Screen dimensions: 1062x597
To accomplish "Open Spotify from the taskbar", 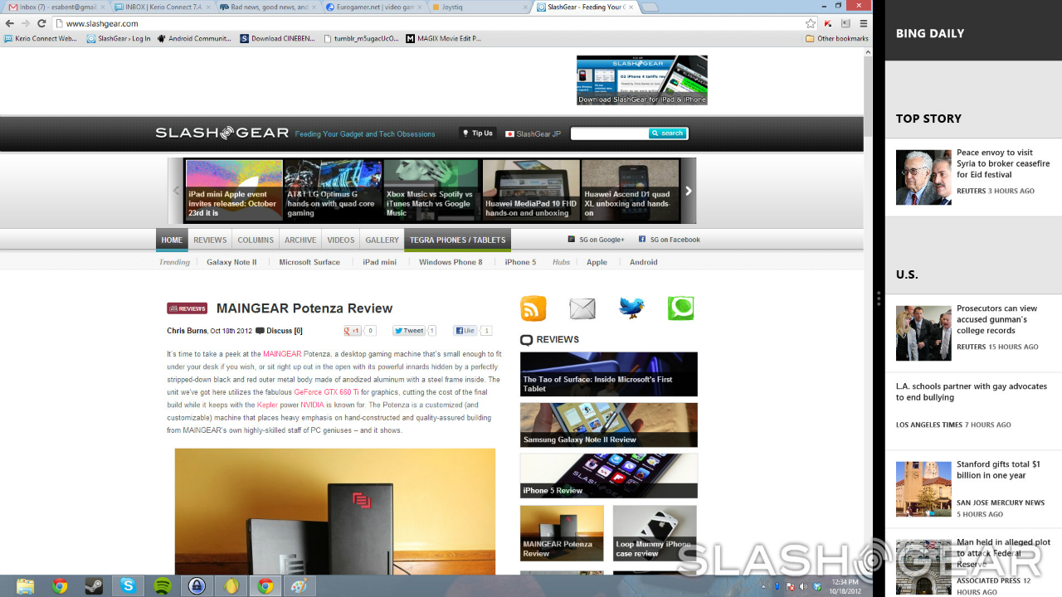I will [163, 585].
